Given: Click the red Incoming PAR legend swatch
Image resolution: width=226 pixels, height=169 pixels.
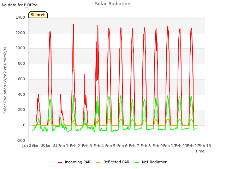Looking at the screenshot, I should pos(60,163).
